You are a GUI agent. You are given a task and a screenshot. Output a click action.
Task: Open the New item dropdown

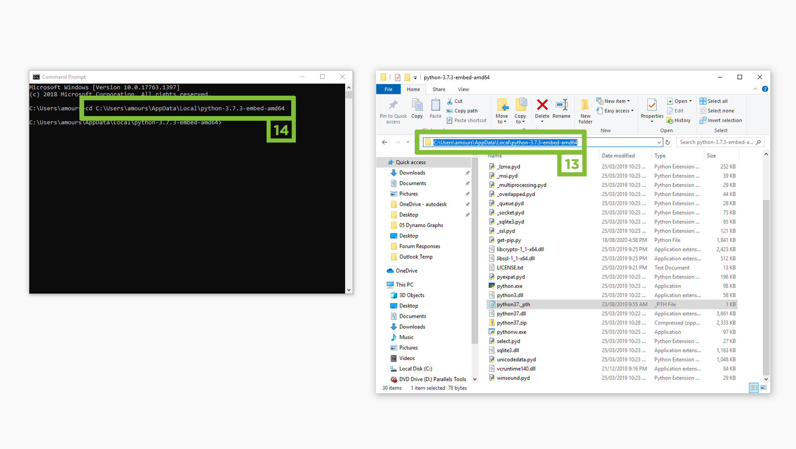[614, 101]
